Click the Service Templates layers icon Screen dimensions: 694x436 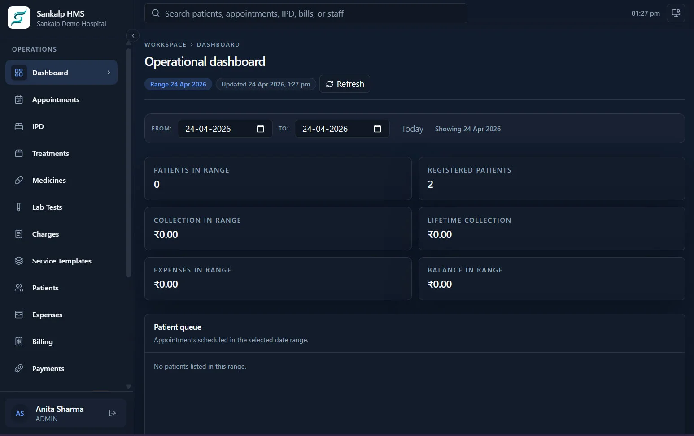(x=19, y=261)
